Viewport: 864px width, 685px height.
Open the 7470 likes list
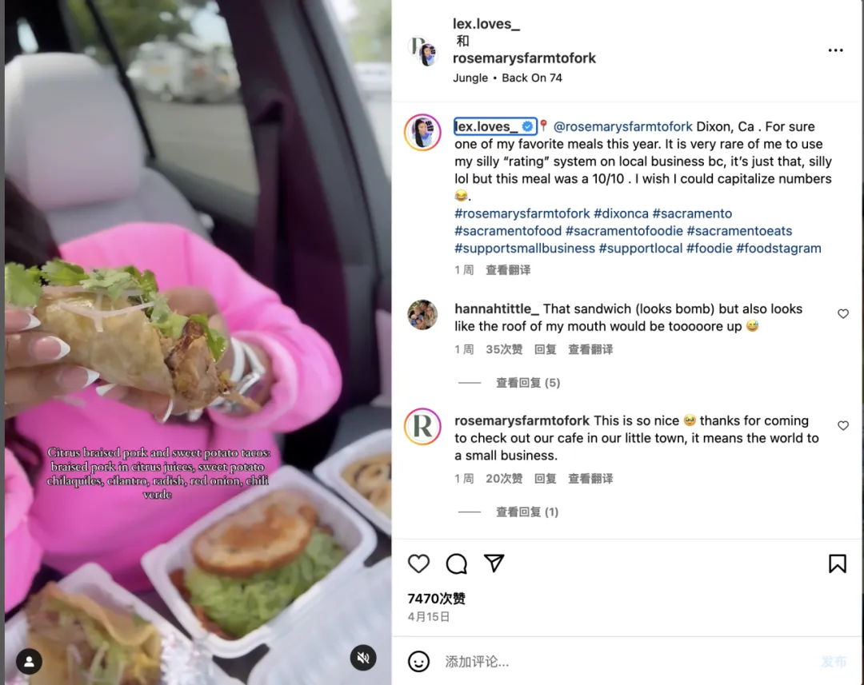437,599
